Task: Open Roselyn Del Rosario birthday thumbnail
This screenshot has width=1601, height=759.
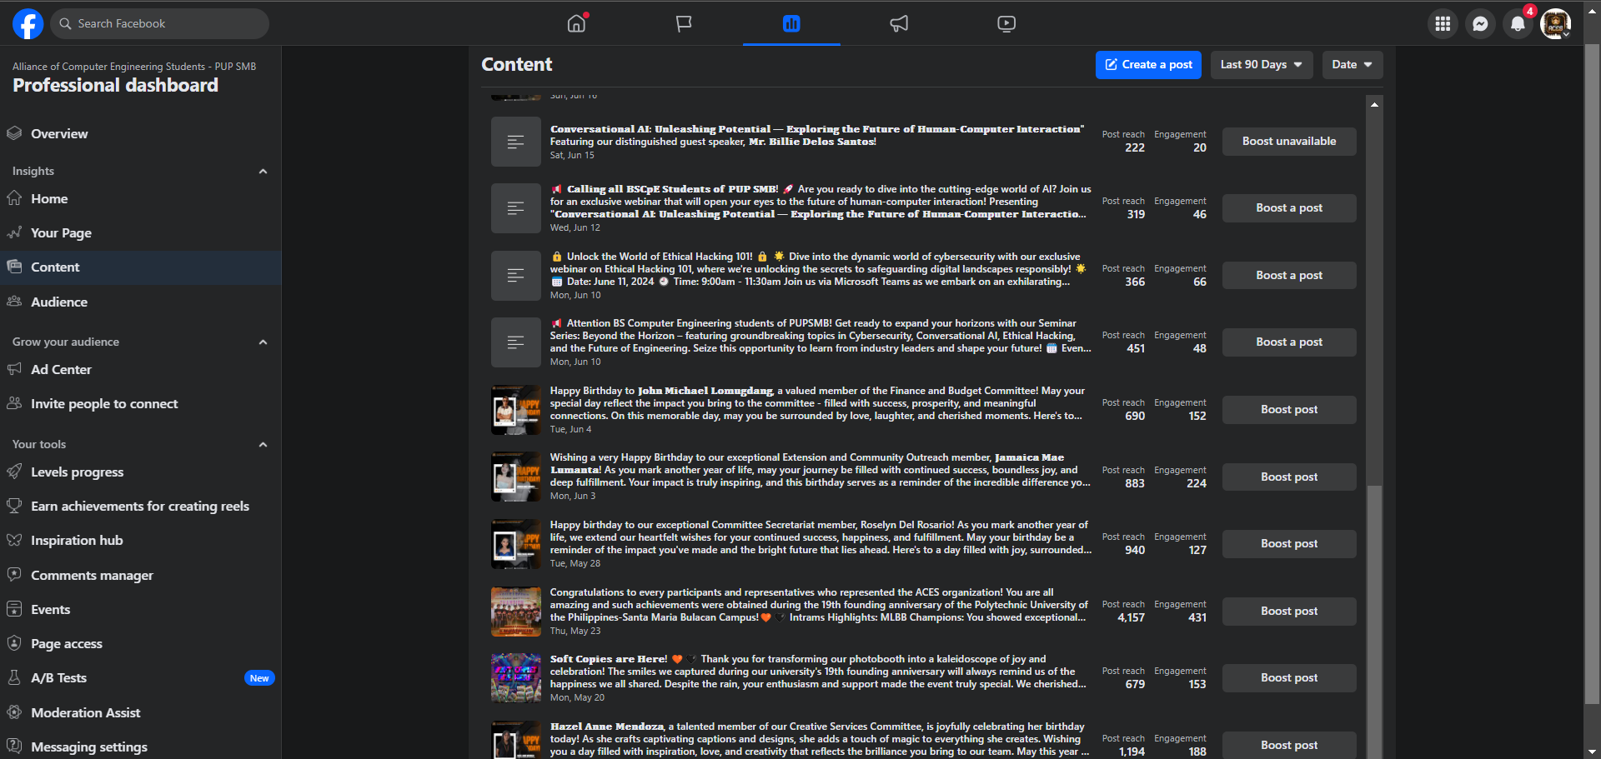Action: coord(516,544)
